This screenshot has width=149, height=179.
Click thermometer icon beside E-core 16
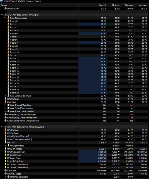8,71
